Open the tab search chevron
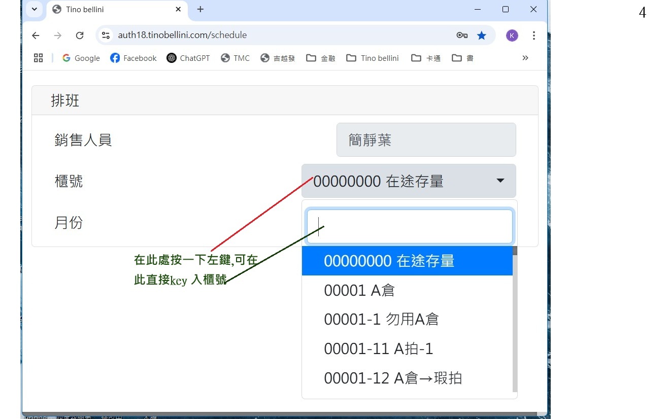This screenshot has height=419, width=669. [x=34, y=9]
